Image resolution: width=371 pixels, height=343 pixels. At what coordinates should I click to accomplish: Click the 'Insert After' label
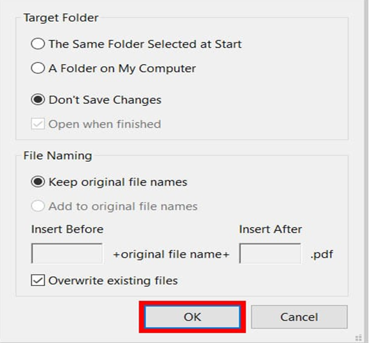(x=270, y=229)
